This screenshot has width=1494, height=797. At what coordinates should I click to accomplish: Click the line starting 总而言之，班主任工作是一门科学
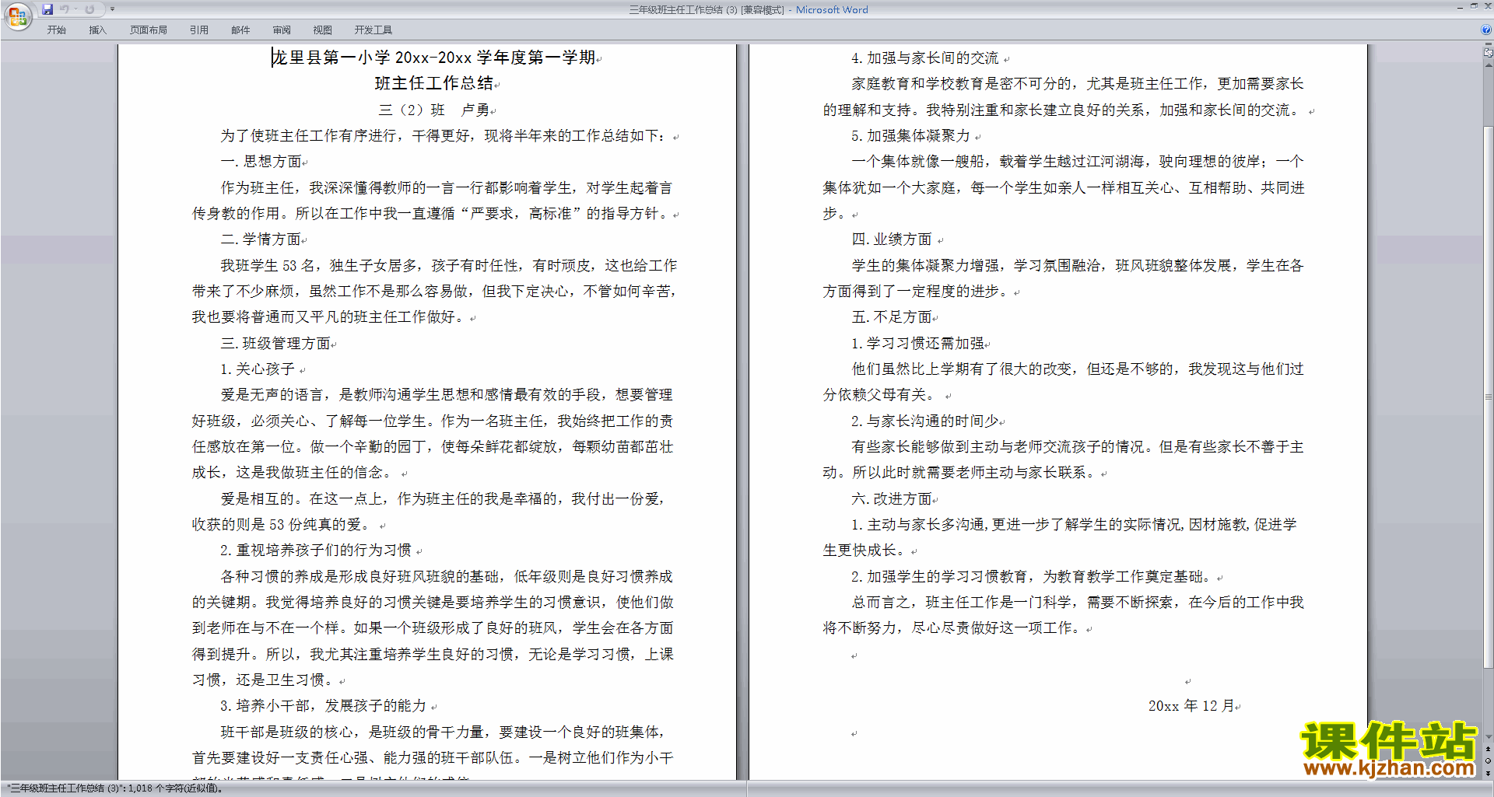1078,603
